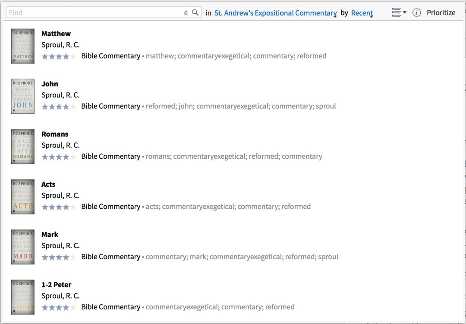Open the view layout options icon
Viewport: 466px width, 324px height.
click(399, 13)
